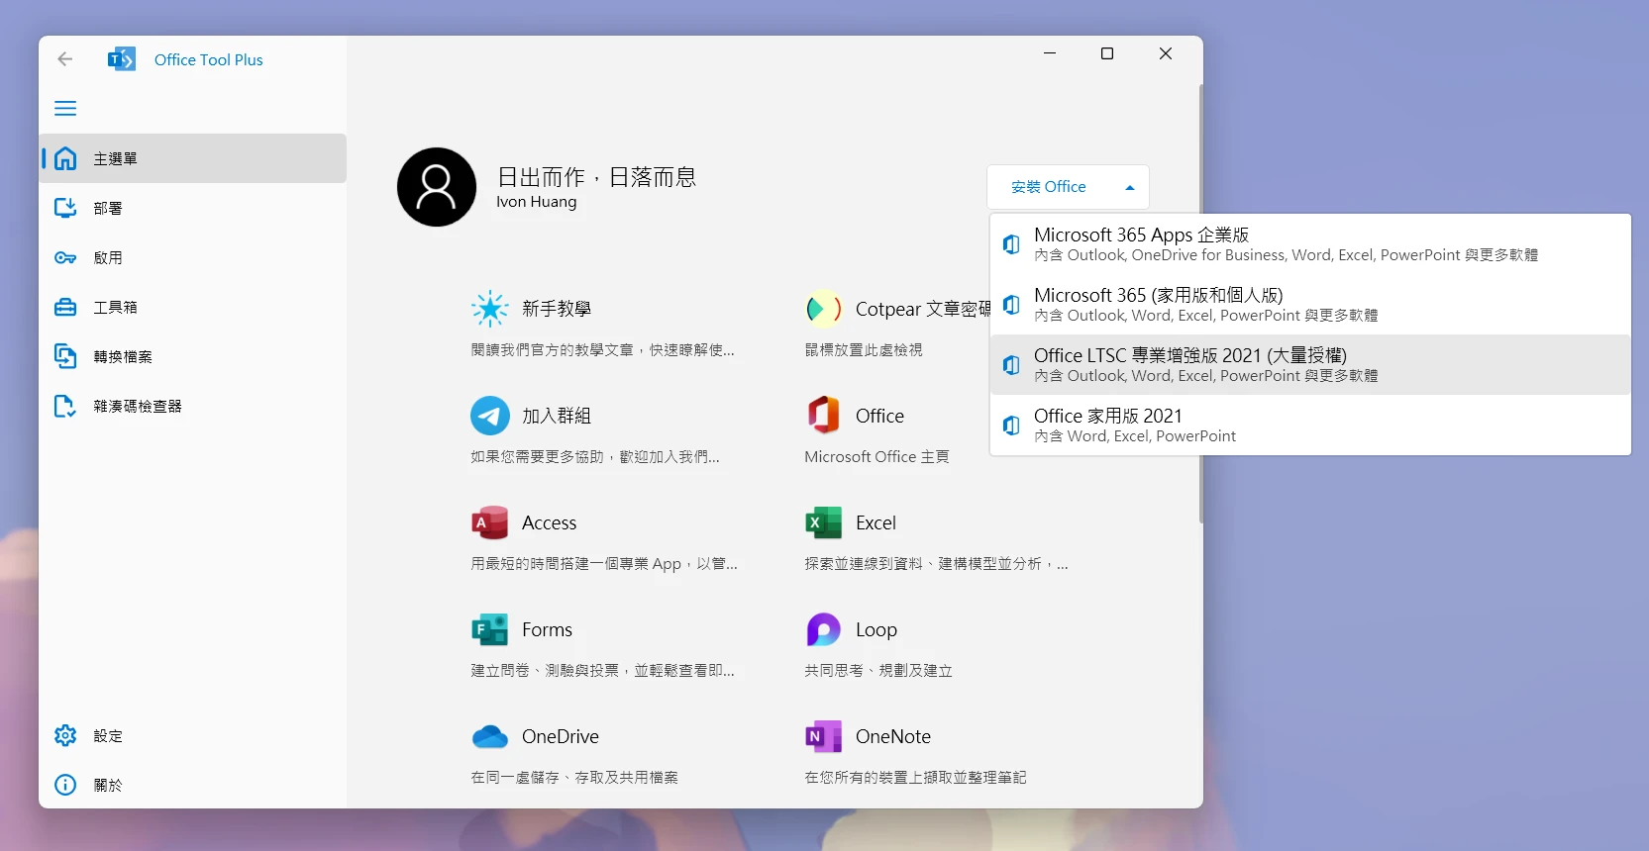Click the Telegram 加入群組 icon

point(490,416)
